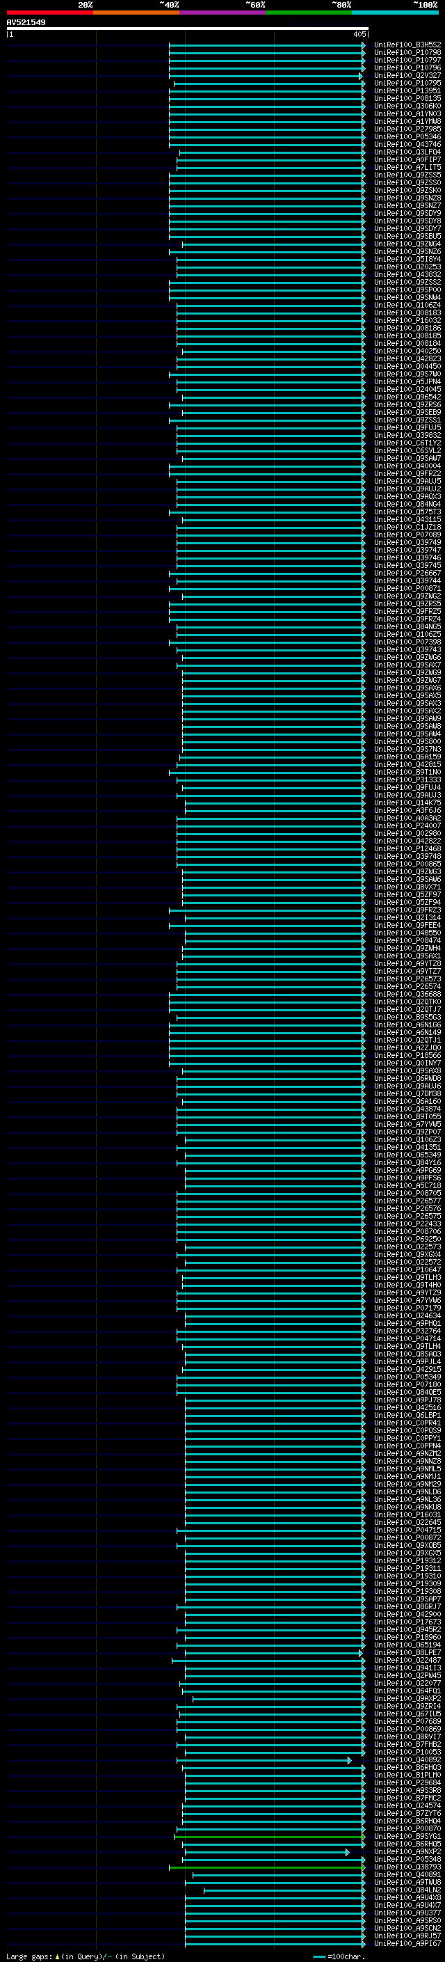Open hit UniRef100_Q43746
This screenshot has height=1962, width=445.
(x=407, y=144)
